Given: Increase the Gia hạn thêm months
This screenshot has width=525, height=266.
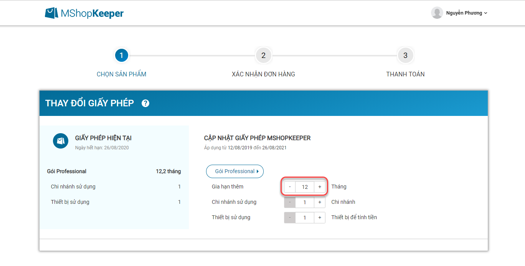Looking at the screenshot, I should [320, 187].
